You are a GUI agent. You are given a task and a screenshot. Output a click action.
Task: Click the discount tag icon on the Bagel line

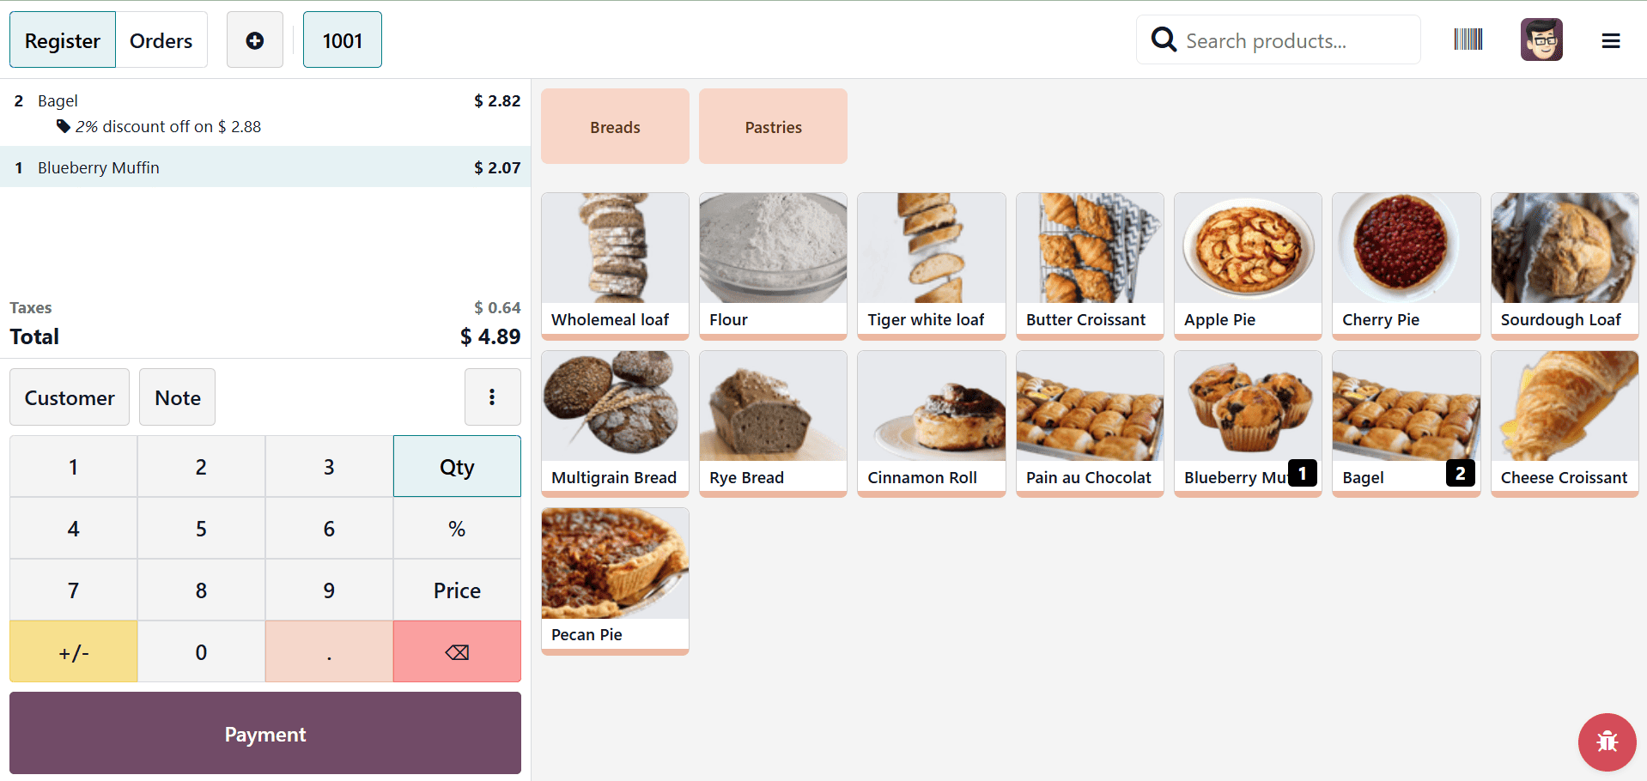click(62, 126)
